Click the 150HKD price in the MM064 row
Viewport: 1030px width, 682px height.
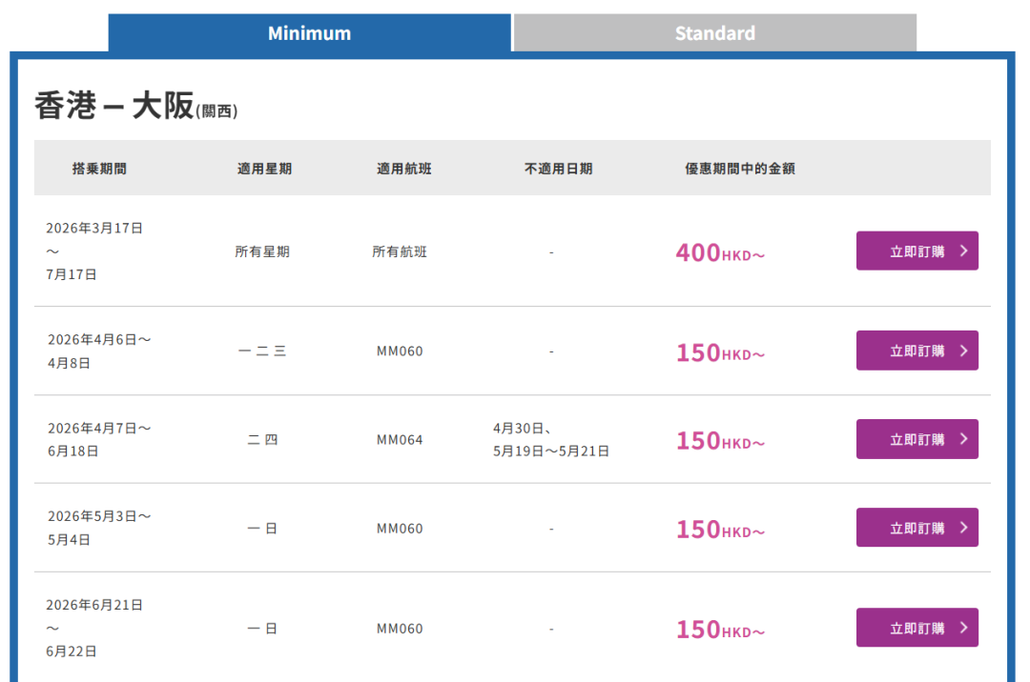click(x=721, y=441)
